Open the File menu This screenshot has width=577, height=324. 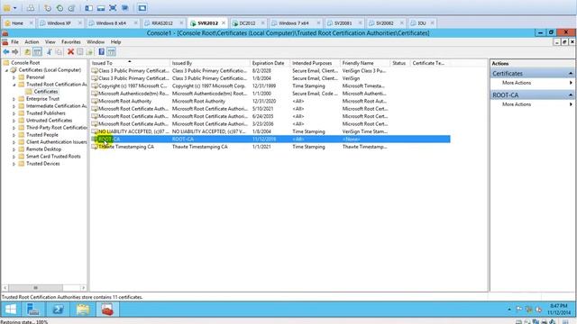pos(14,42)
